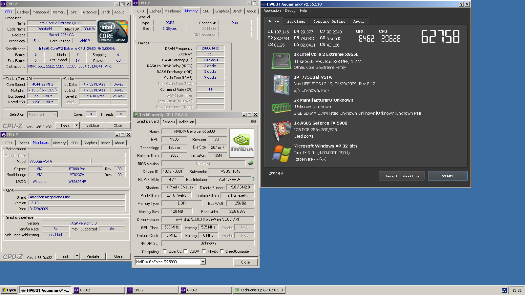Click the EN language indicator in tray
This screenshot has width=525, height=295.
click(504, 290)
